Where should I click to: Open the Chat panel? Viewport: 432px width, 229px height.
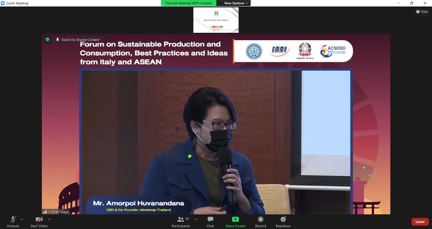[x=210, y=222]
